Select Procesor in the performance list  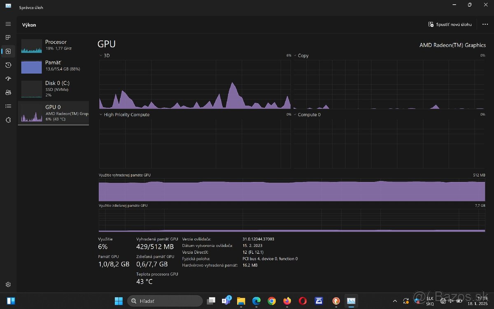(x=54, y=45)
